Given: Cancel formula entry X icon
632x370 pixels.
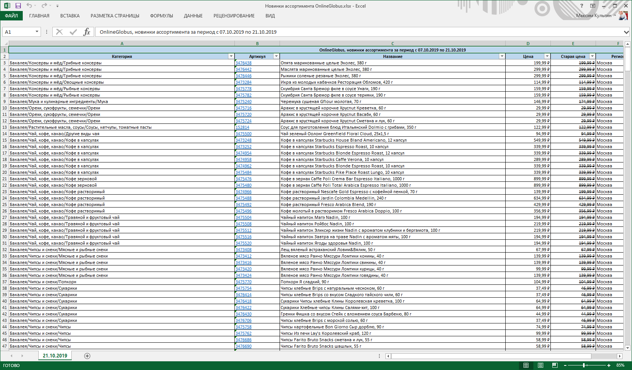Looking at the screenshot, I should pyautogui.click(x=59, y=32).
